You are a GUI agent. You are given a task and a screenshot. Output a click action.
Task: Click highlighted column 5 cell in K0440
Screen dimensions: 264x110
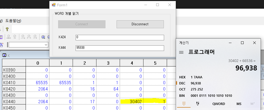point(155,102)
